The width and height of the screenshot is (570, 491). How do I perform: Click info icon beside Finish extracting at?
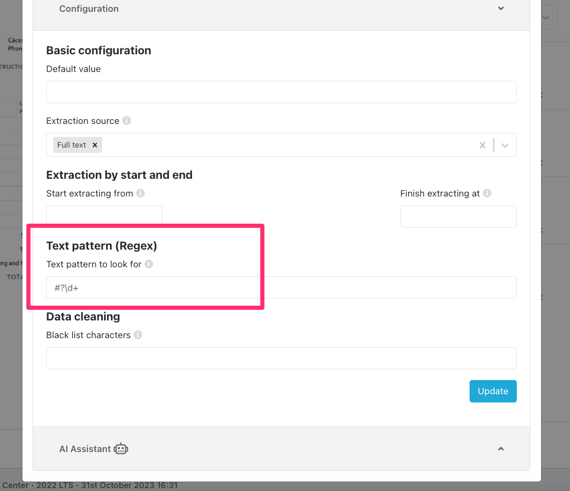click(x=487, y=193)
